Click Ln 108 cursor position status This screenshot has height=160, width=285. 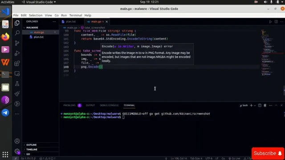[179, 158]
